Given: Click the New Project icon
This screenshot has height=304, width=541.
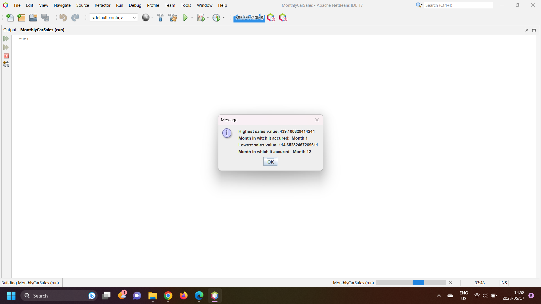Looking at the screenshot, I should (21, 18).
